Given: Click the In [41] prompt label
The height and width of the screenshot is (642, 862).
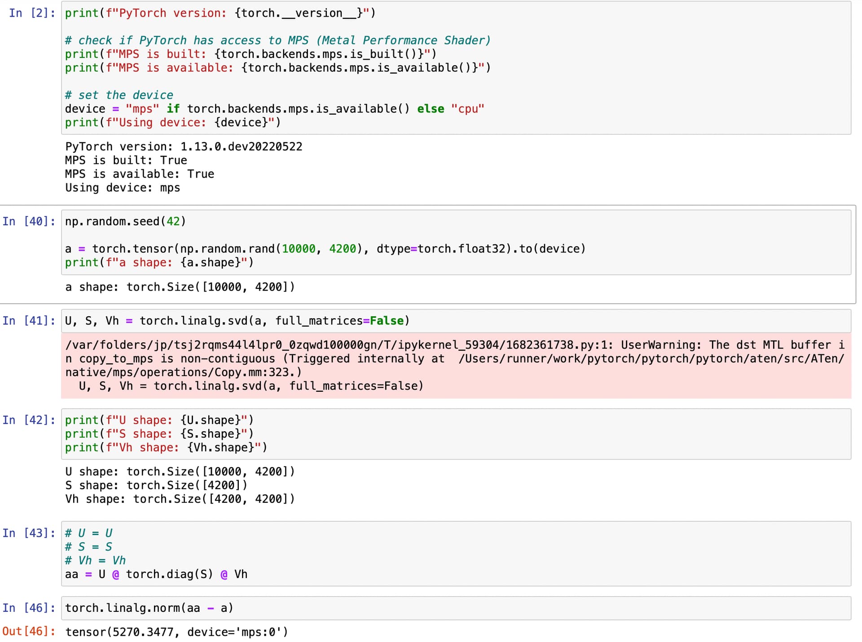Looking at the screenshot, I should click(29, 321).
